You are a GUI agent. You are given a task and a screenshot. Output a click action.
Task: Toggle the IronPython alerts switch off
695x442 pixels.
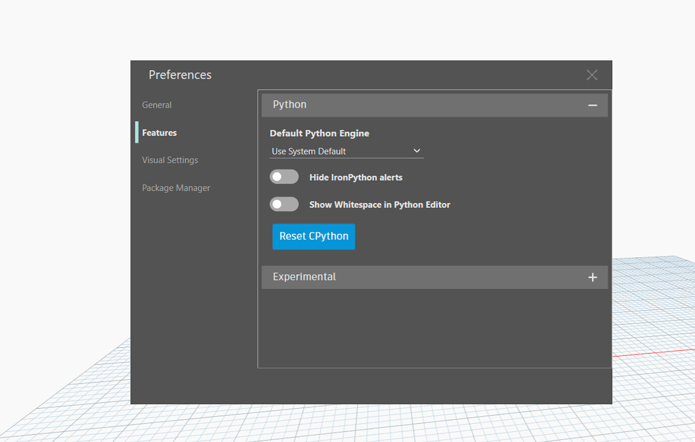click(284, 177)
